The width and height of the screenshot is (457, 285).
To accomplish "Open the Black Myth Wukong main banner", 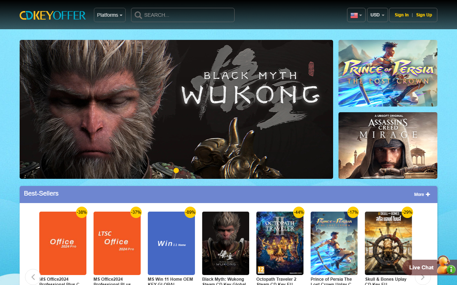I will 176,109.
